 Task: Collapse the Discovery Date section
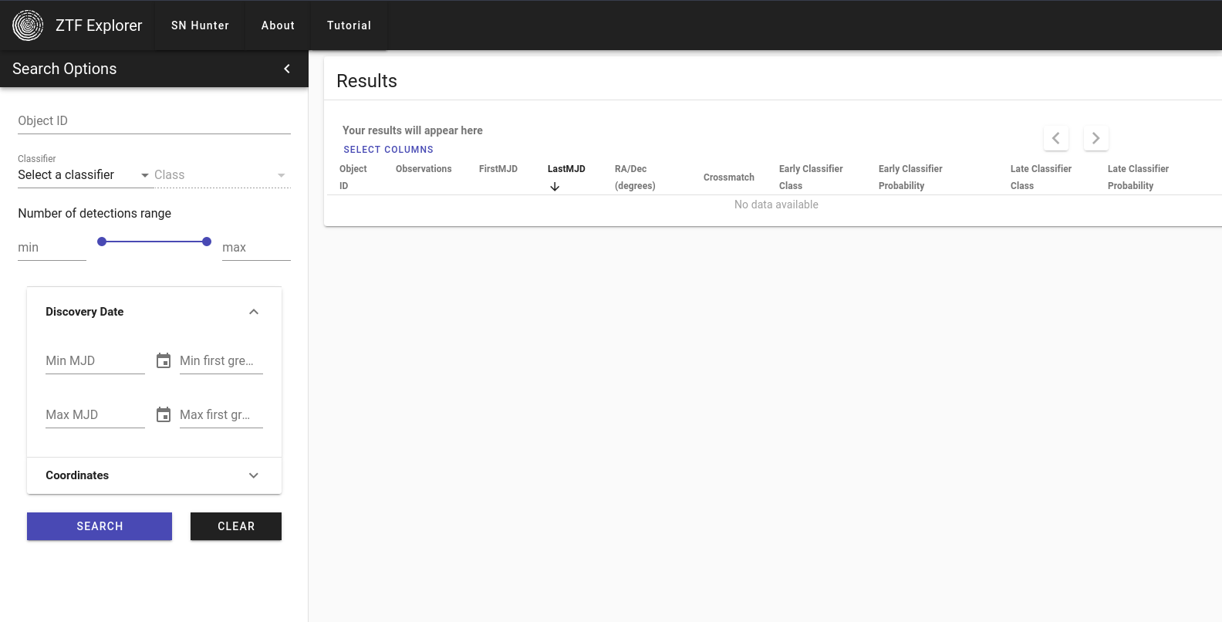click(x=254, y=312)
